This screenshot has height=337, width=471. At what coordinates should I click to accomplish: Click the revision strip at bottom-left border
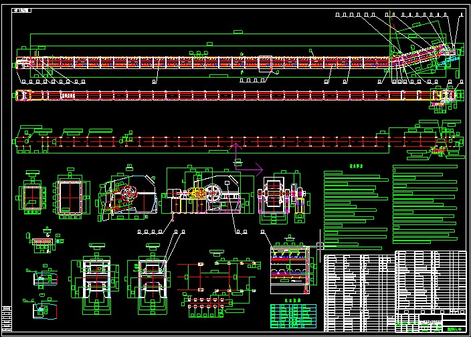(x=7, y=318)
